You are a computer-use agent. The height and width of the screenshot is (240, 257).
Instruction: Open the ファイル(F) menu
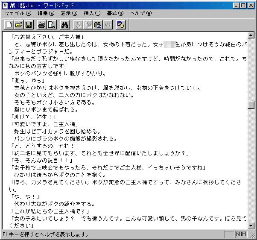point(18,13)
